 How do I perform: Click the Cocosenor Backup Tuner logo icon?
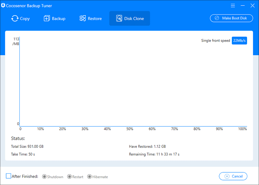click(x=3, y=5)
